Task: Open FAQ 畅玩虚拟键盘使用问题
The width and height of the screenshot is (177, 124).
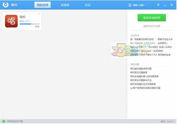Action: (141, 69)
